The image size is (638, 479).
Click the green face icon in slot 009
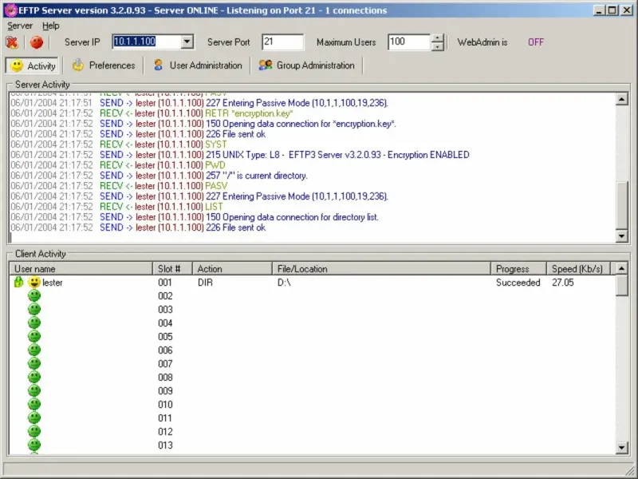34,390
